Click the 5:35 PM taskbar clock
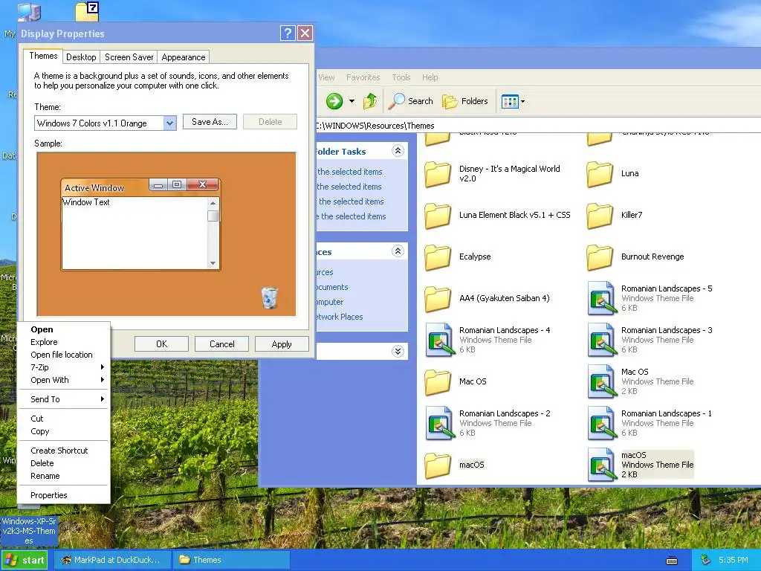The image size is (761, 571). [x=733, y=560]
